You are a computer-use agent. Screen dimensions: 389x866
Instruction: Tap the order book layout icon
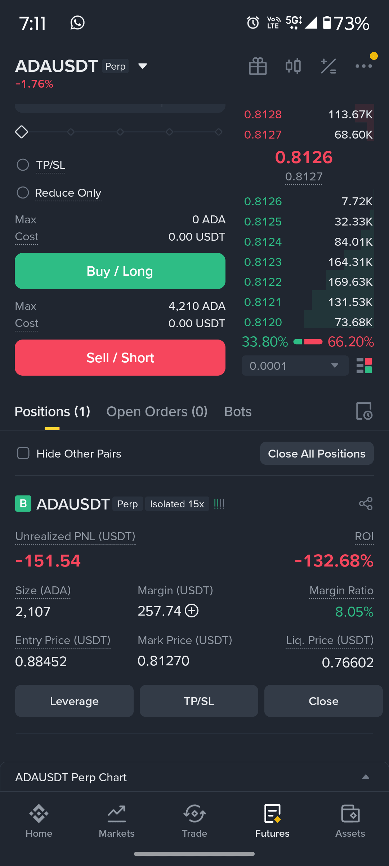pos(364,366)
